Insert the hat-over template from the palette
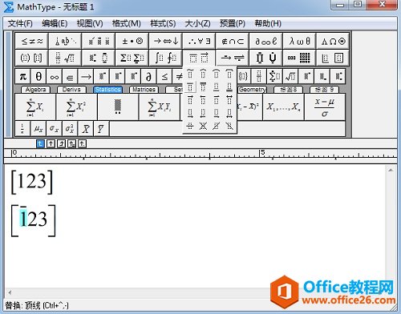 pos(203,73)
